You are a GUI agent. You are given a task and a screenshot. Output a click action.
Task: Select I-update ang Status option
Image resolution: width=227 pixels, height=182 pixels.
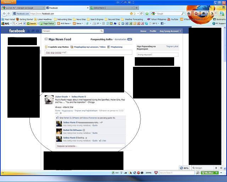[57, 47]
